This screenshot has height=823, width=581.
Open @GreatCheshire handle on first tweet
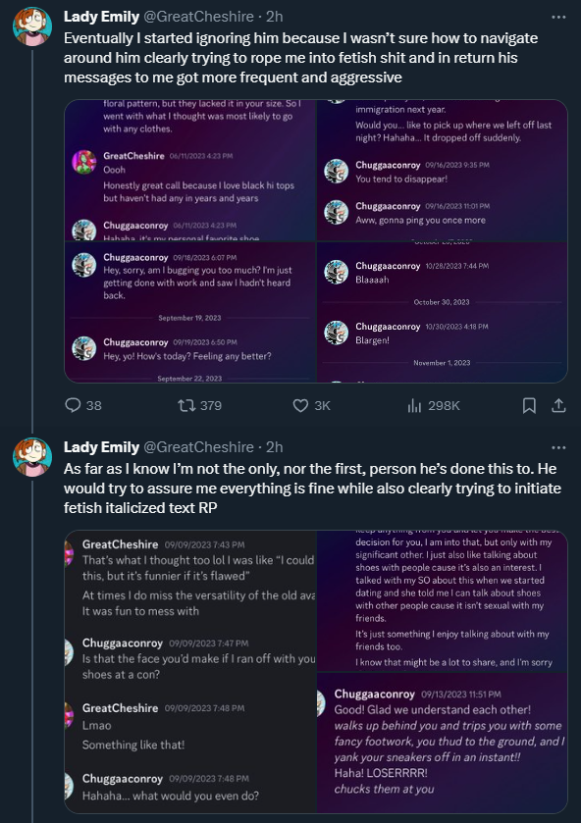pos(198,17)
